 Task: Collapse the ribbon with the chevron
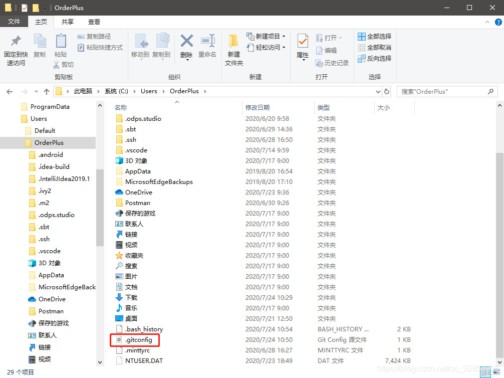point(487,22)
